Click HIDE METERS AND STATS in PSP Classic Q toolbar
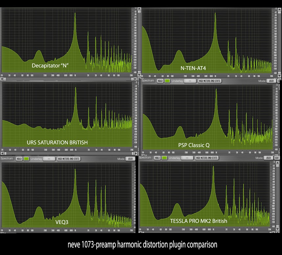The image size is (282, 255). click(x=209, y=81)
